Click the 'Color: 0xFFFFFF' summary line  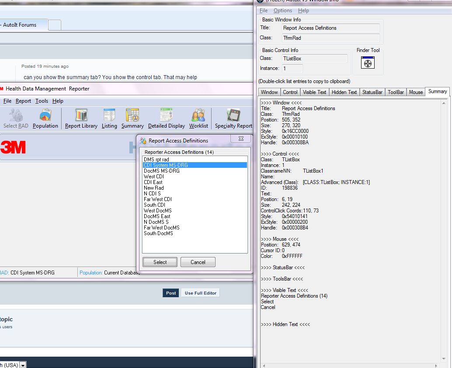[282, 256]
